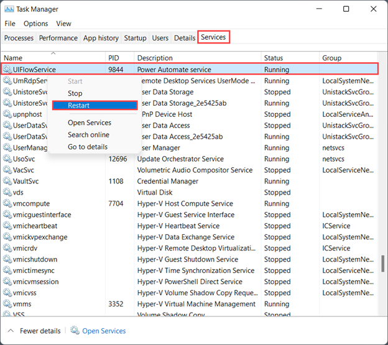Click ICService group for vmicrdv

tap(336, 248)
